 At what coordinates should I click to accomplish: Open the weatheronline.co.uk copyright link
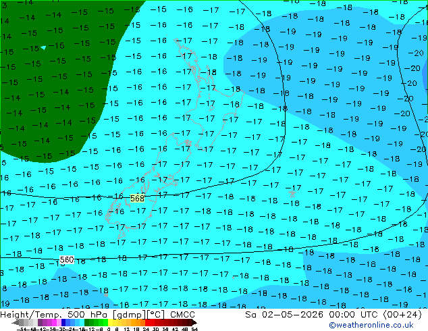pyautogui.click(x=371, y=325)
